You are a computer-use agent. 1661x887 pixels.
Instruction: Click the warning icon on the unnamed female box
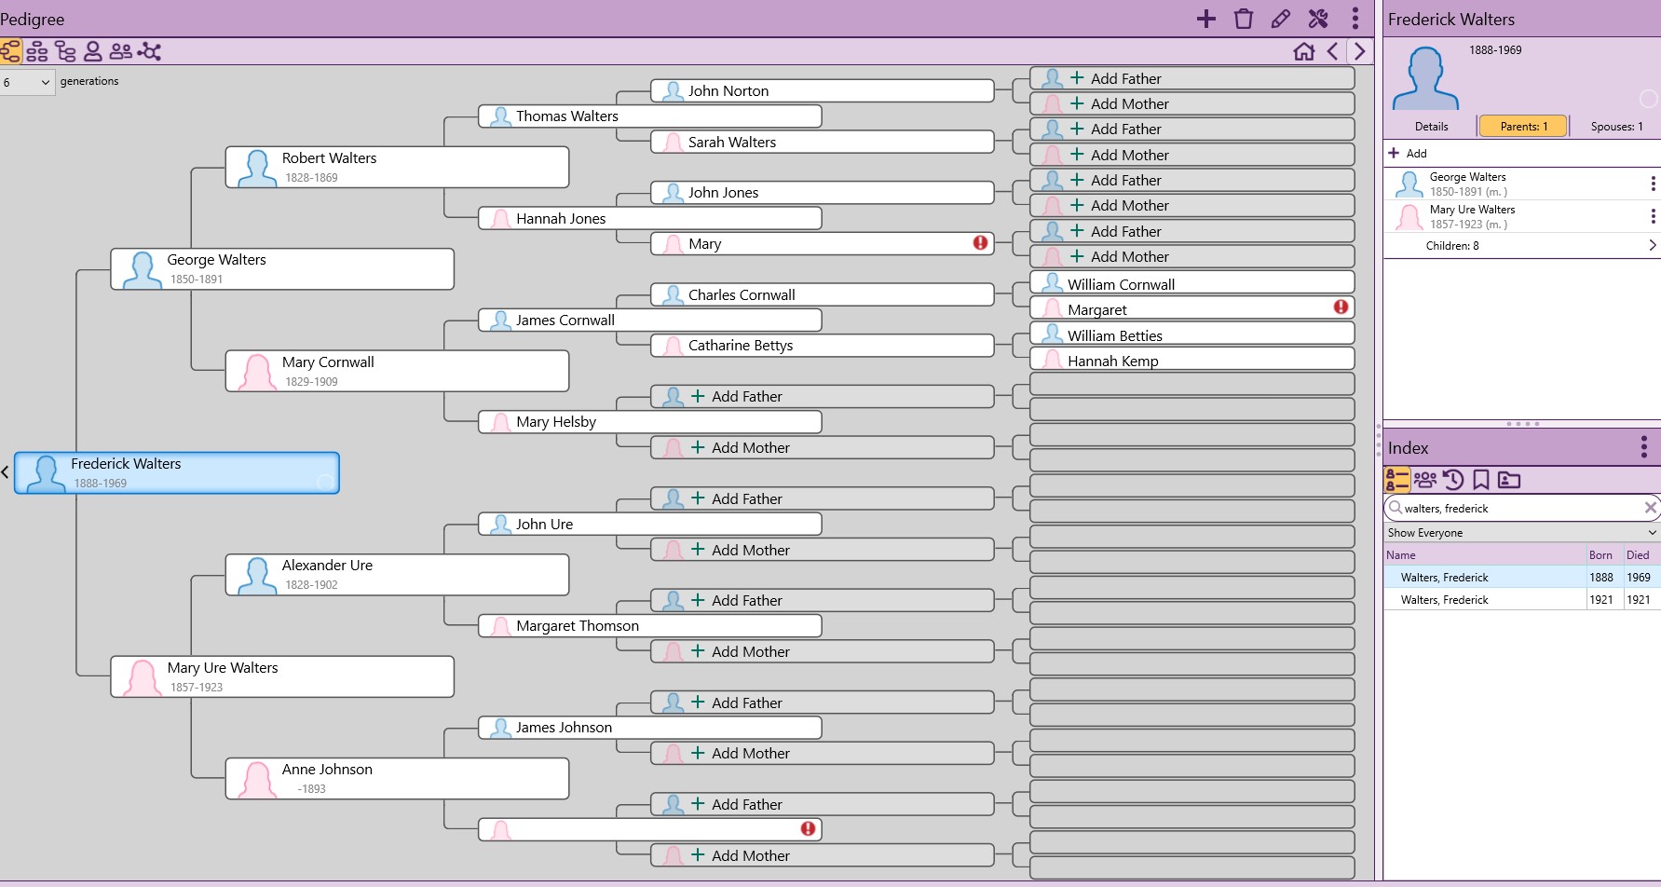[808, 828]
